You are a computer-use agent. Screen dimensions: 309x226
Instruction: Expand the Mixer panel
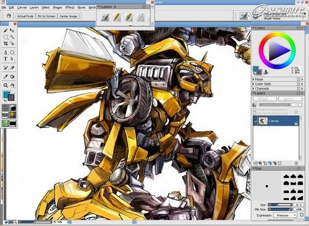[253, 79]
